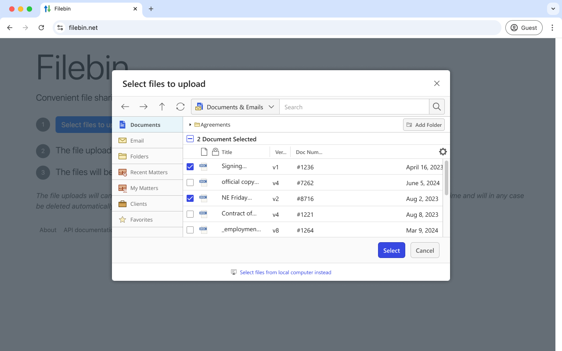This screenshot has height=351, width=562.
Task: Close the Select files dialog
Action: pos(437,83)
